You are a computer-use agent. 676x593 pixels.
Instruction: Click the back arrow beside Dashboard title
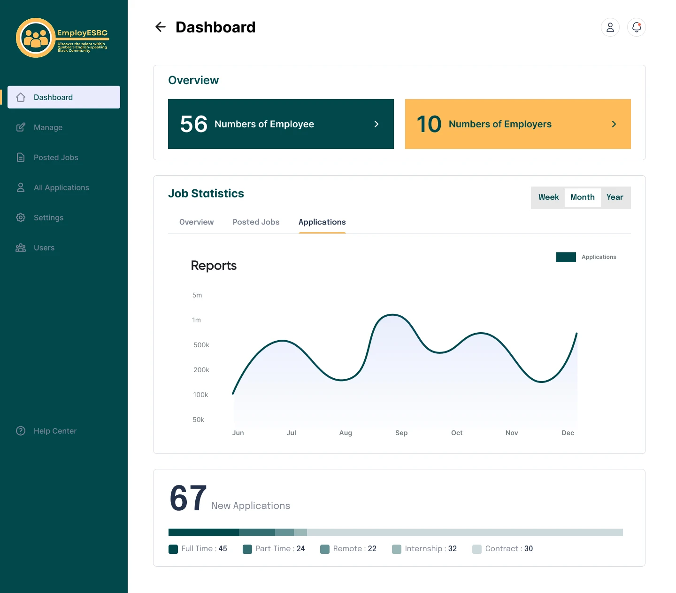coord(161,27)
